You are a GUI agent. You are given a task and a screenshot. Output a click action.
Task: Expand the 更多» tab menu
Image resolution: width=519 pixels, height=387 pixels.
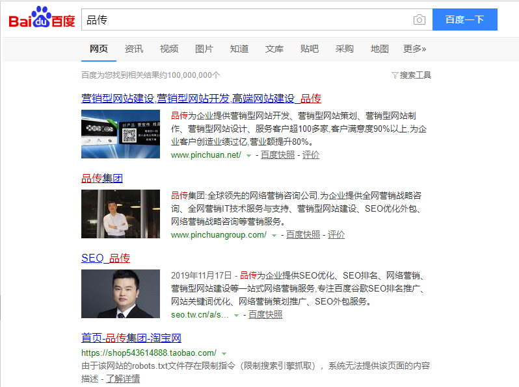tap(414, 49)
